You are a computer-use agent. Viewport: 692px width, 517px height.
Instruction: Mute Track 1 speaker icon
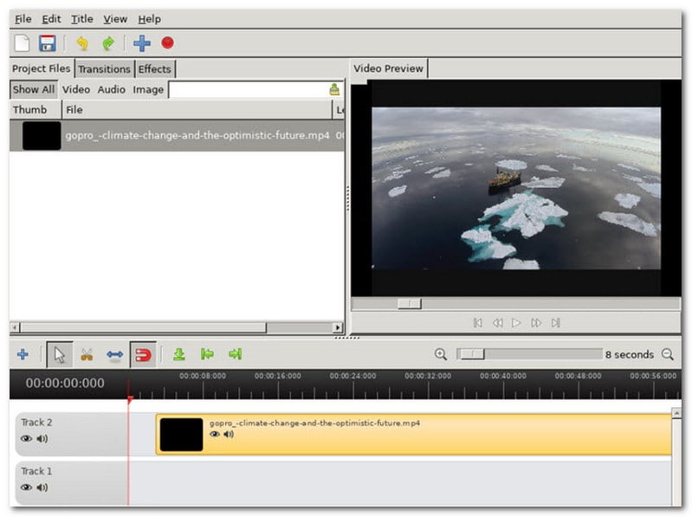(x=42, y=488)
